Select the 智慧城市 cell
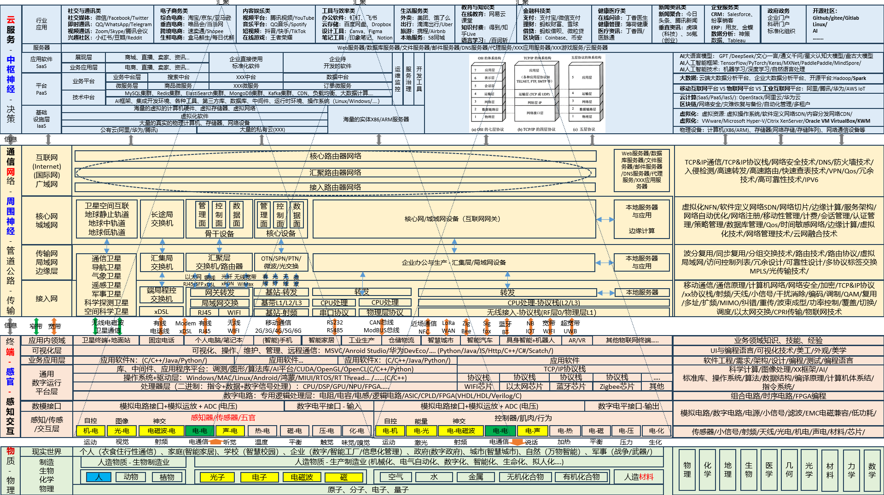This screenshot has height=495, width=884. [441, 341]
